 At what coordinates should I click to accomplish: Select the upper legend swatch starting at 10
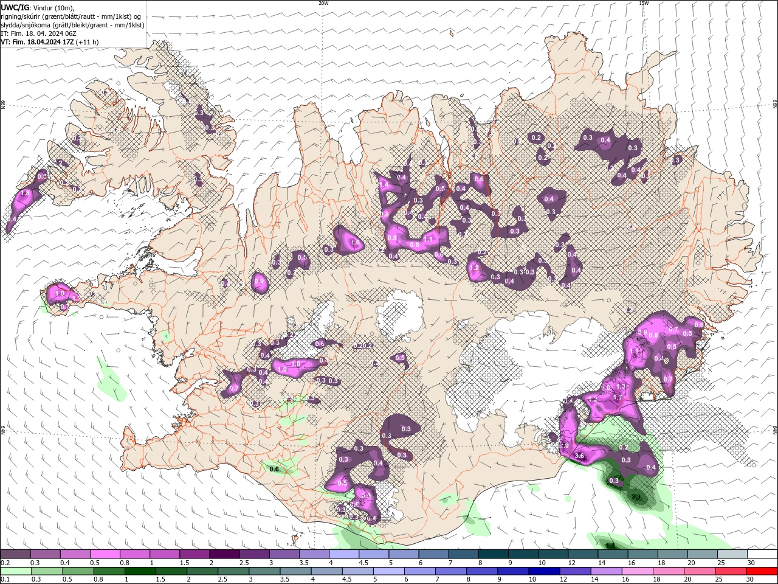(x=553, y=554)
